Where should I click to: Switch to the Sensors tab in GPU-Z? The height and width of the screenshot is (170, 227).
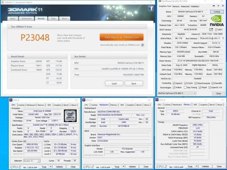tap(176, 6)
